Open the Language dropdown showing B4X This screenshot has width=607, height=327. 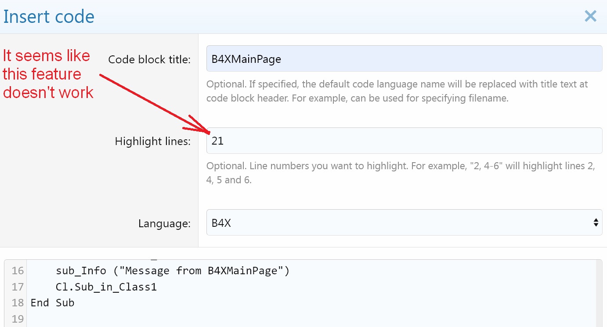404,222
